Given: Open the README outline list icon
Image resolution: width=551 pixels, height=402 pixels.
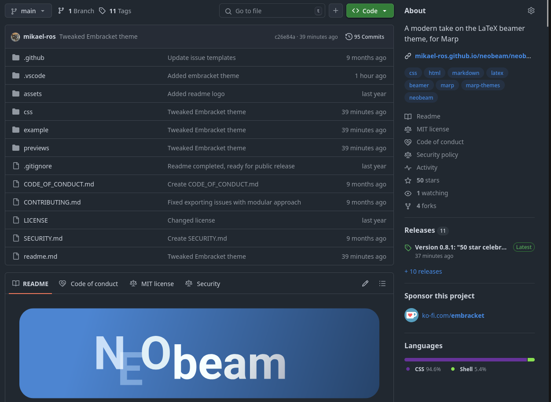Looking at the screenshot, I should coord(382,283).
